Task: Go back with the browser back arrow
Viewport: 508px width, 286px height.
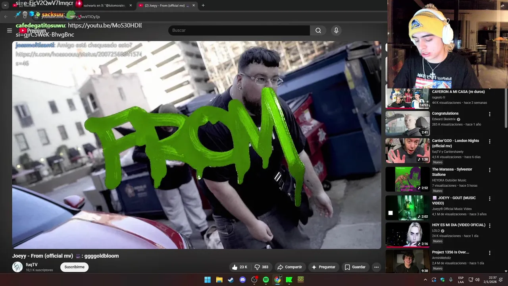Action: [x=6, y=17]
